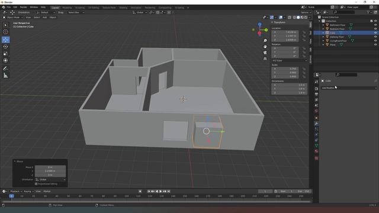Open the viewport View menu
Viewport: 379px width, 213px height.
28,17
